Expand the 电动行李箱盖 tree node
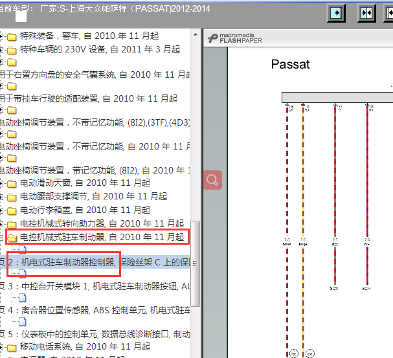Image resolution: width=393 pixels, height=358 pixels. click(1, 210)
